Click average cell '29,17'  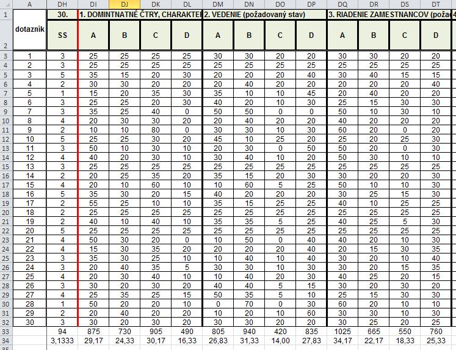click(93, 341)
